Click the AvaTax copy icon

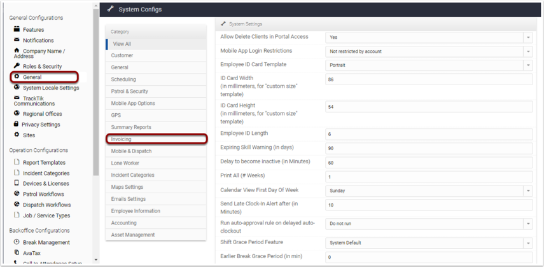[x=17, y=253]
